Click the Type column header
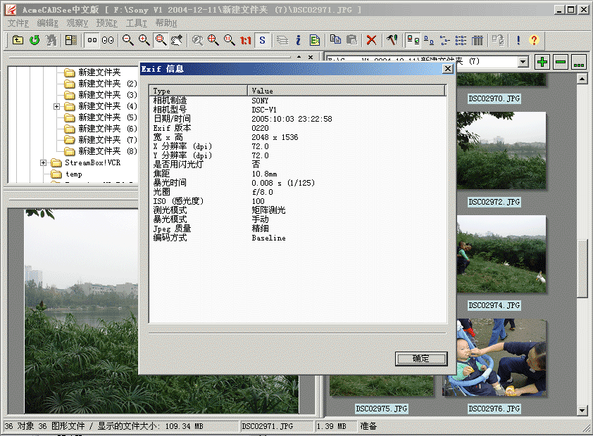Viewport: 593px width, 436px height. point(199,91)
